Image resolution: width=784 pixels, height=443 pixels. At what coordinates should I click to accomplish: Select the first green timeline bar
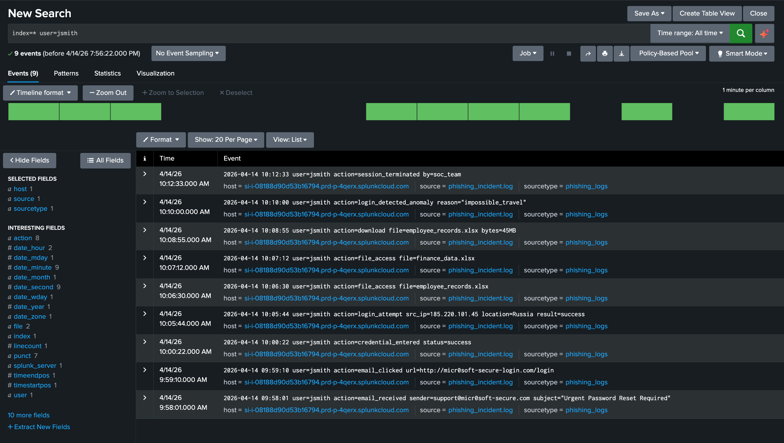pos(34,112)
